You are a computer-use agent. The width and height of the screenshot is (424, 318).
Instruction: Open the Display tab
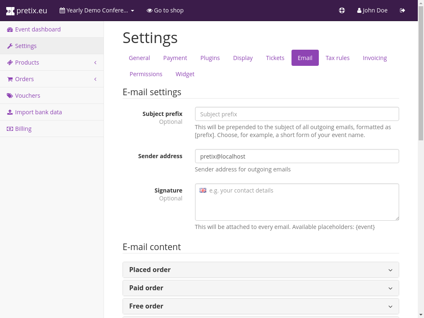(x=243, y=58)
